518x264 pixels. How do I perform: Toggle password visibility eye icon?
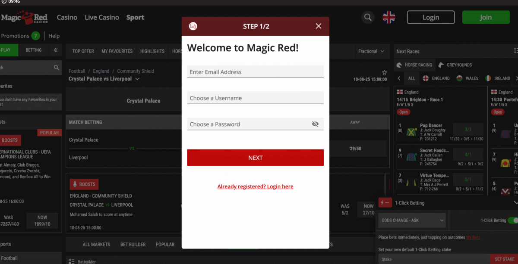(315, 124)
